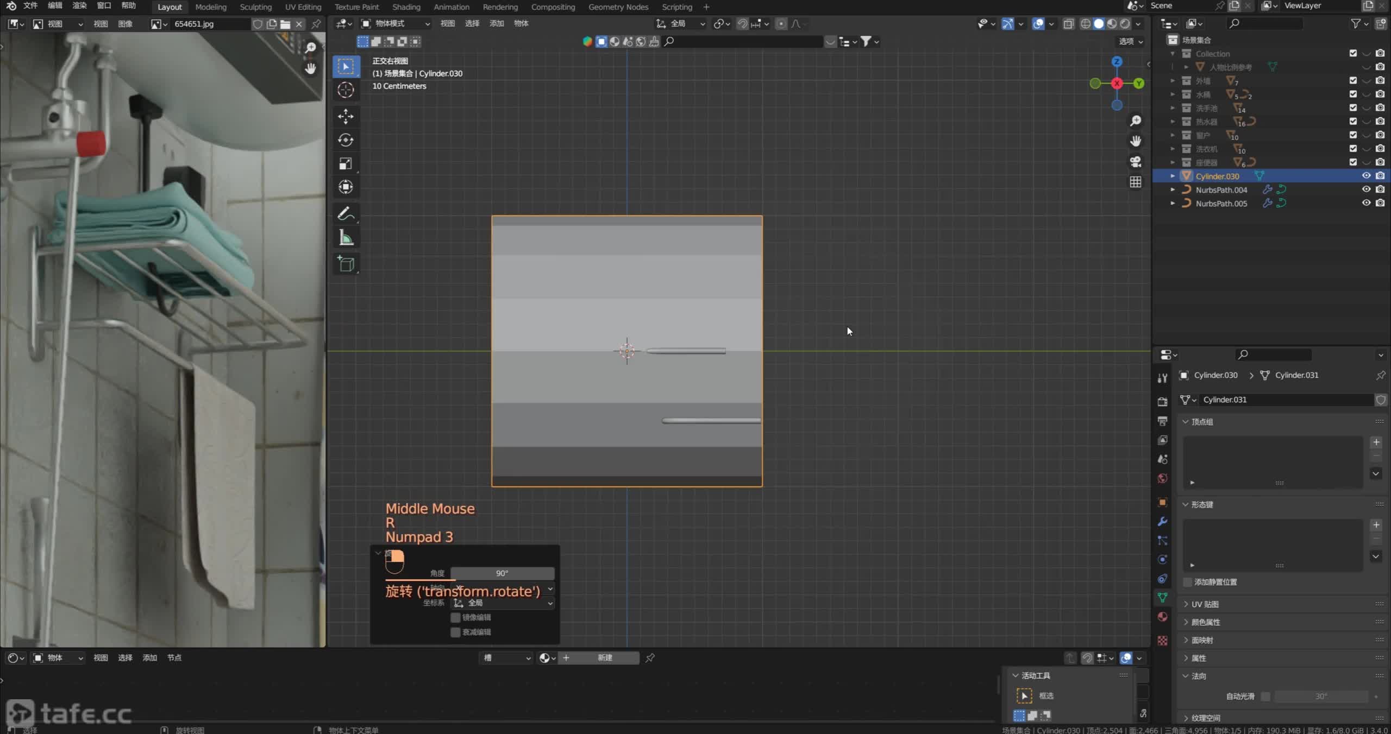Enable the 添加静置位置 checkbox
Viewport: 1391px width, 734px height.
1188,582
